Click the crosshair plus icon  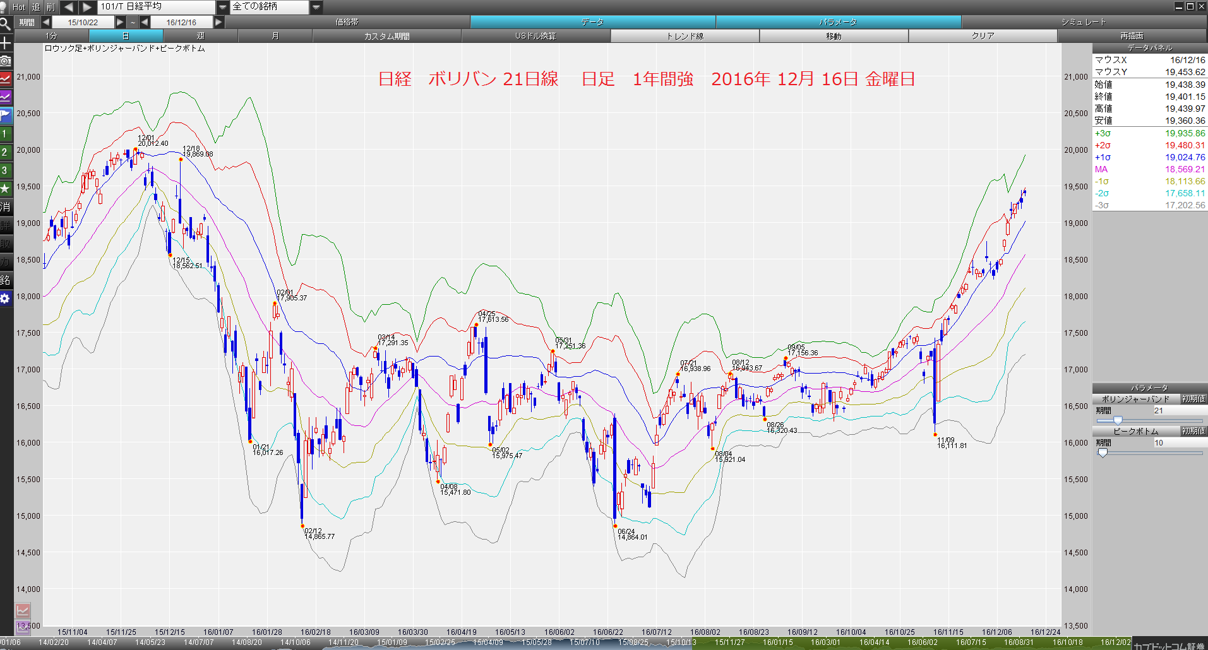tap(6, 43)
